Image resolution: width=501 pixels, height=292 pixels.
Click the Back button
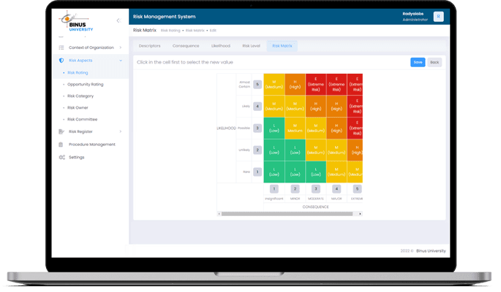[x=434, y=62]
